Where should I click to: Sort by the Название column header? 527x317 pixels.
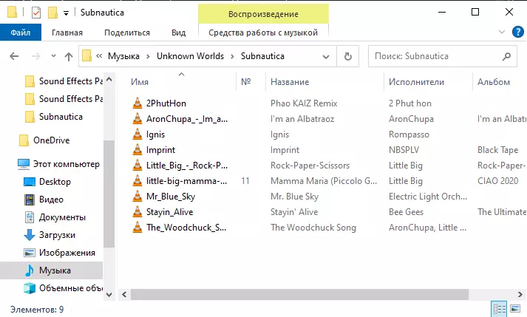coord(324,82)
